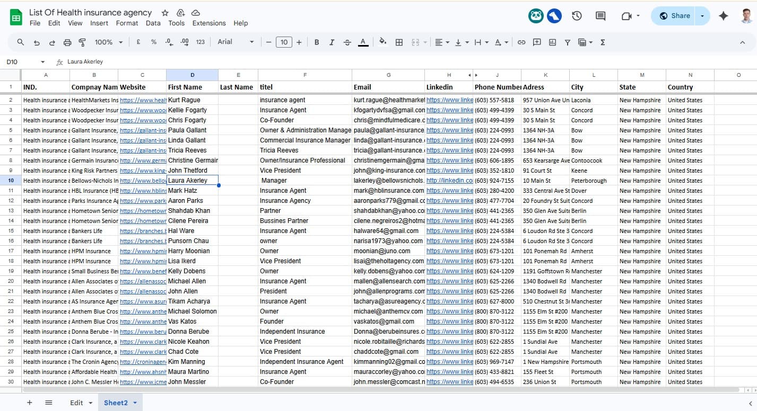This screenshot has height=411, width=757.
Task: Insert a chart
Action: coord(552,42)
